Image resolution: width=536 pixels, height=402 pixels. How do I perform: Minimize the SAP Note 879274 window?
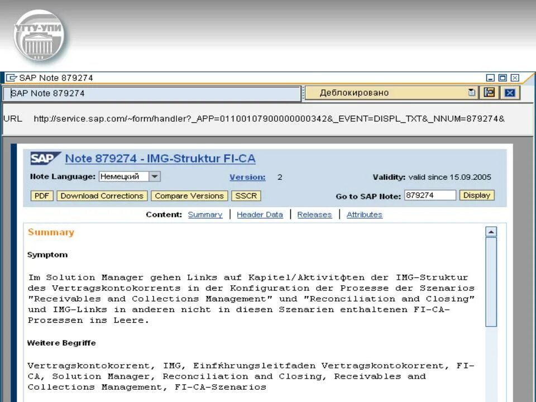pyautogui.click(x=490, y=78)
